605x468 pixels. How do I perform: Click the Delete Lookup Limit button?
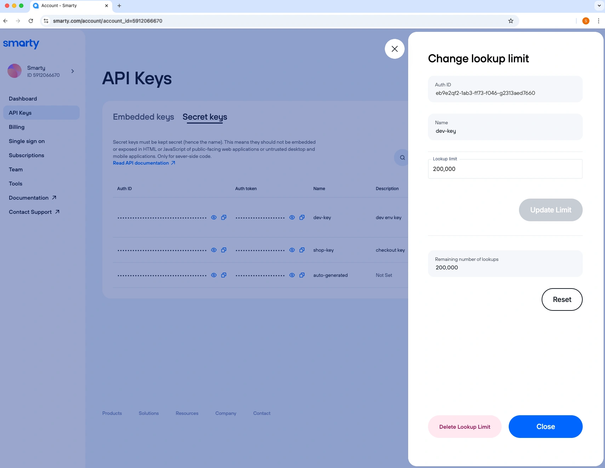tap(464, 427)
